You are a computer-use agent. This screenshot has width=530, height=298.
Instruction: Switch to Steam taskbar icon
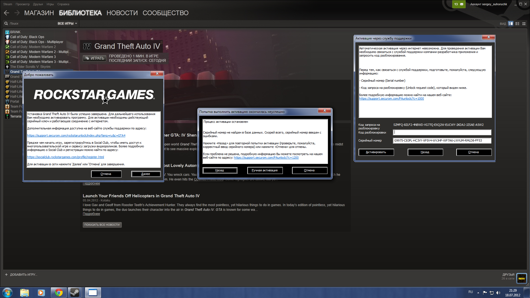(x=75, y=292)
